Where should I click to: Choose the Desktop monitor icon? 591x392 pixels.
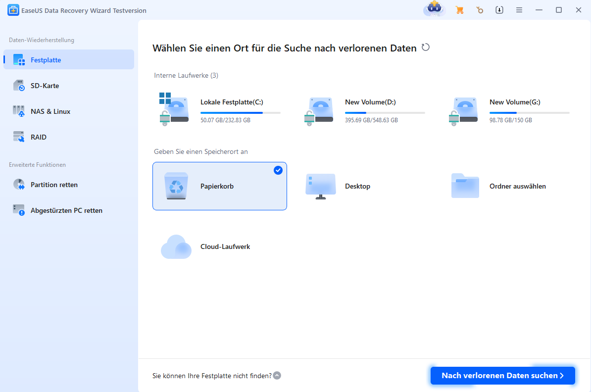[320, 186]
